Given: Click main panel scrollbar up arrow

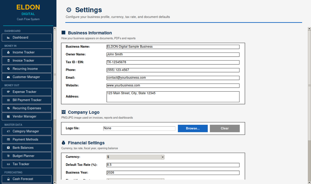Looking at the screenshot, I should click(309, 28).
